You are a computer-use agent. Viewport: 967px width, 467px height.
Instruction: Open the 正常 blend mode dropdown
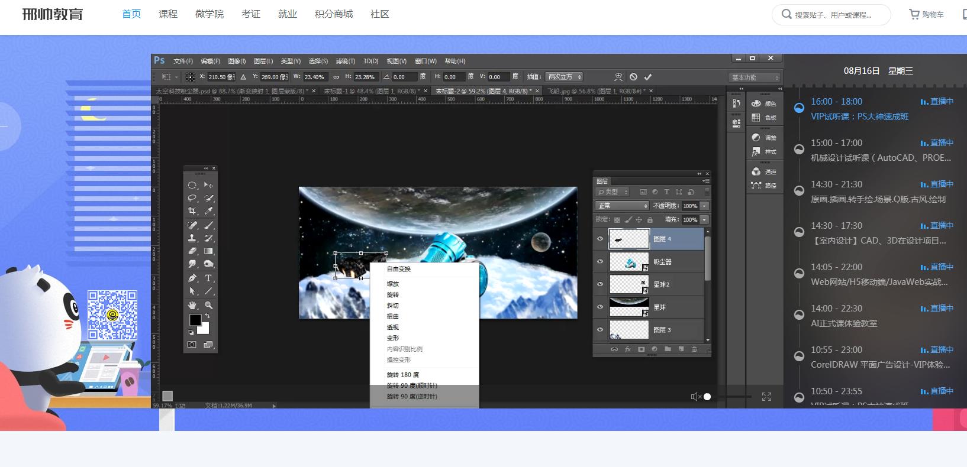pos(621,206)
